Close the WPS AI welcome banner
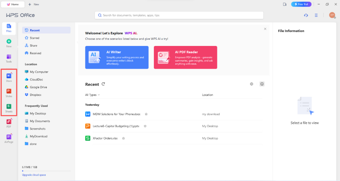This screenshot has width=340, height=181. [x=265, y=29]
